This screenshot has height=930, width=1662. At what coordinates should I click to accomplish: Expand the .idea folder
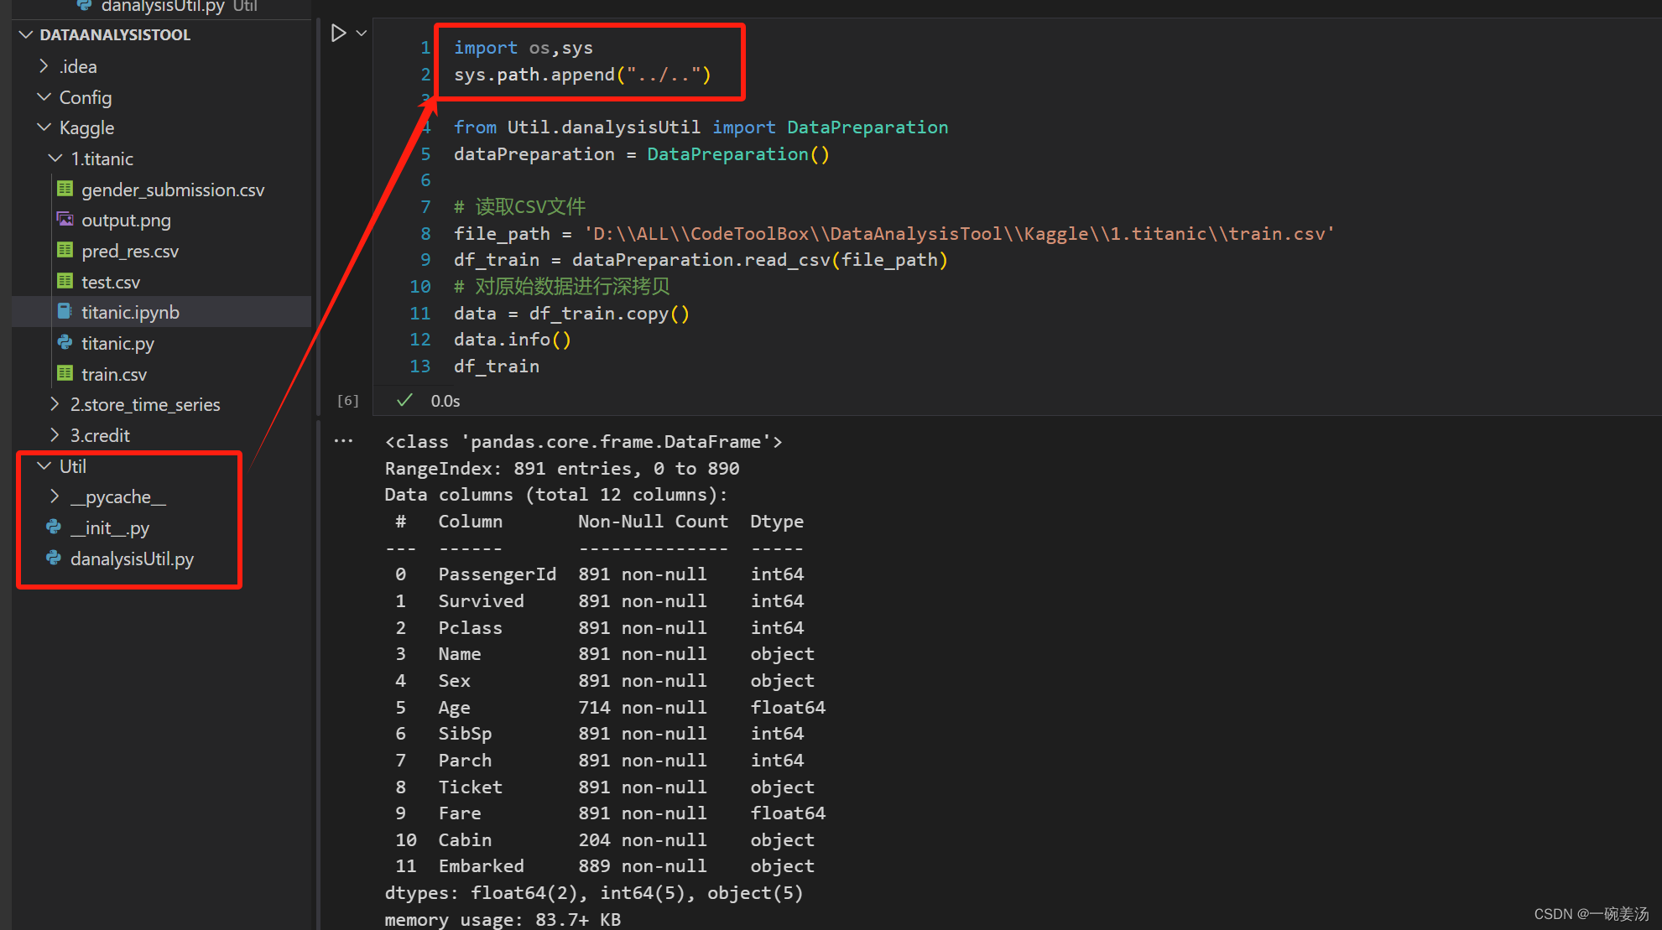pyautogui.click(x=44, y=65)
